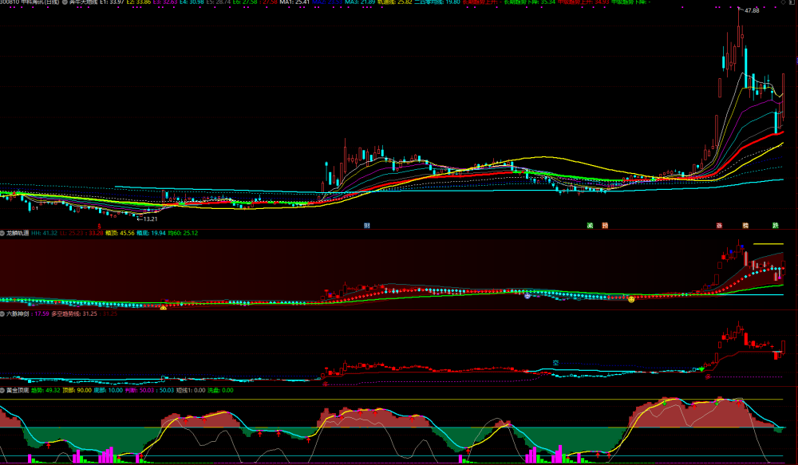Click the red $ marker below main chart
The image size is (798, 465).
point(99,226)
